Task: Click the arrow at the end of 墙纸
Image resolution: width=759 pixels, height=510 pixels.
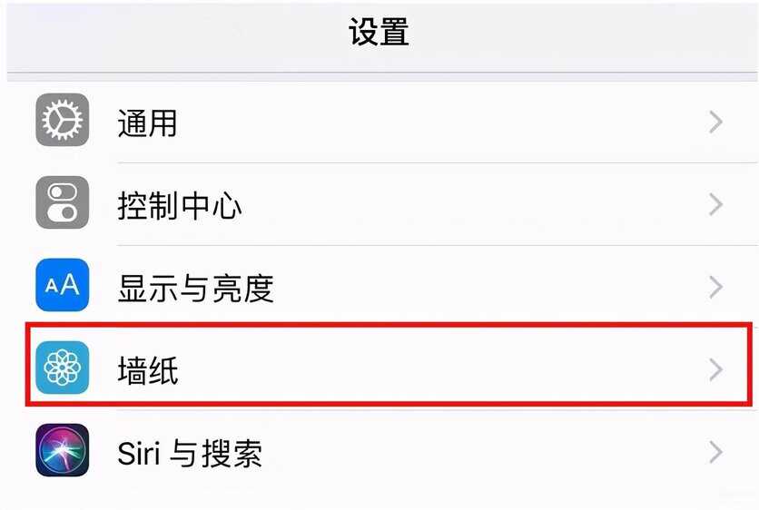Action: [x=715, y=369]
